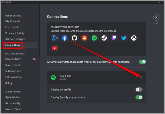Connect a GitHub account
Viewport: 165px width, 114px height.
click(x=74, y=38)
